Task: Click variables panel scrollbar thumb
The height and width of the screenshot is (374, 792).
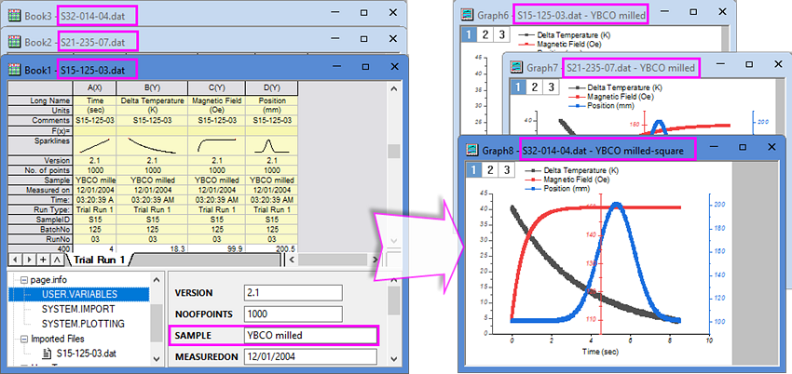Action: tap(394, 301)
